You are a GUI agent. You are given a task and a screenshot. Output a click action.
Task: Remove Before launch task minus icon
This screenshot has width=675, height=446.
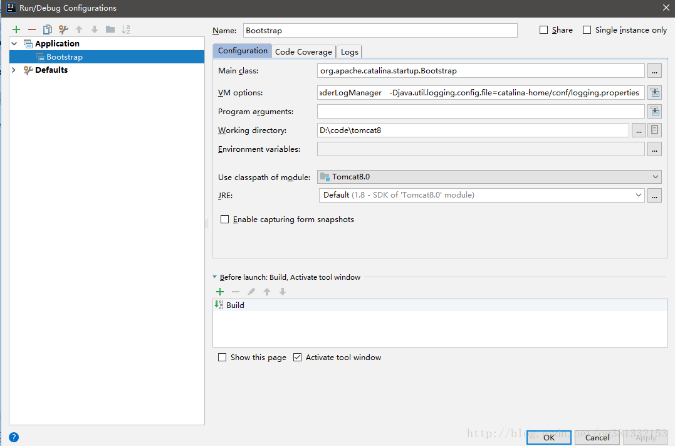(x=236, y=292)
